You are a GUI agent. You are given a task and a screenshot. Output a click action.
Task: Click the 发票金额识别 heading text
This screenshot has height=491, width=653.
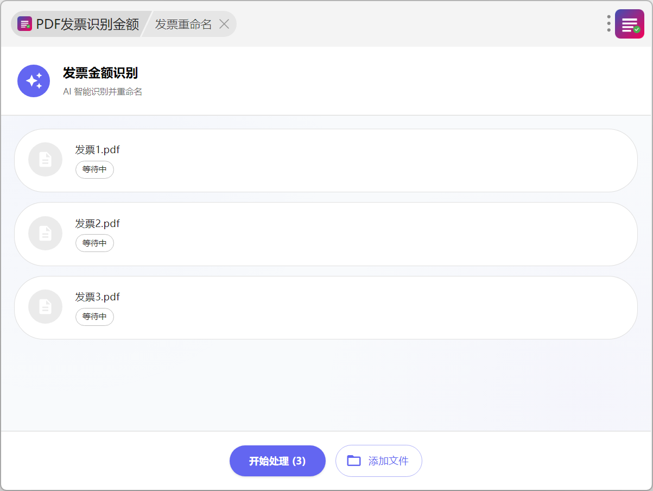[x=100, y=73]
